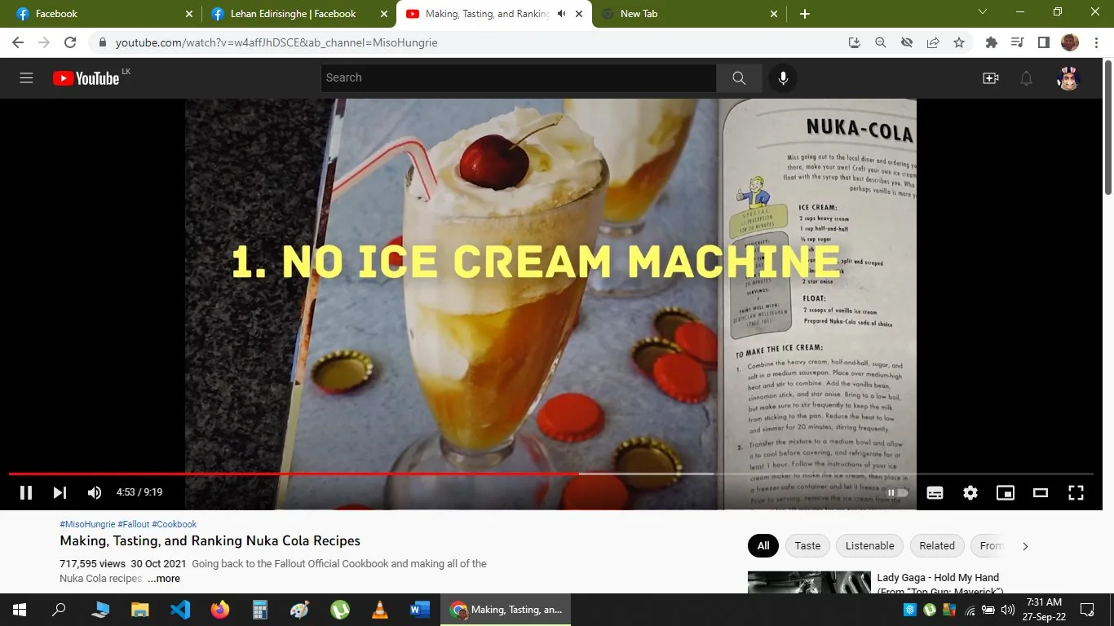This screenshot has width=1114, height=626.
Task: Select the Taste filter chip
Action: (807, 546)
